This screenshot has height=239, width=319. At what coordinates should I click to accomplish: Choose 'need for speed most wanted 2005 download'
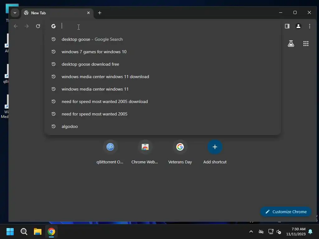[x=163, y=101]
